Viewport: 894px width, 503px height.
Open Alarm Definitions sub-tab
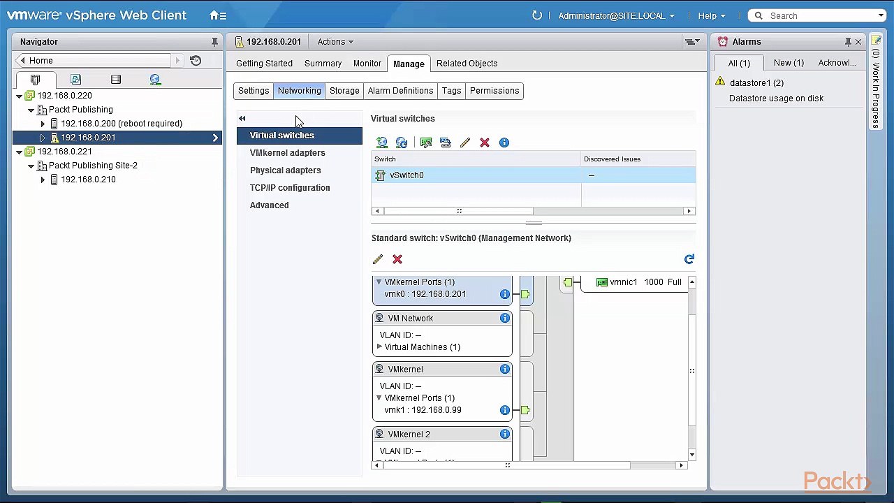(x=400, y=91)
